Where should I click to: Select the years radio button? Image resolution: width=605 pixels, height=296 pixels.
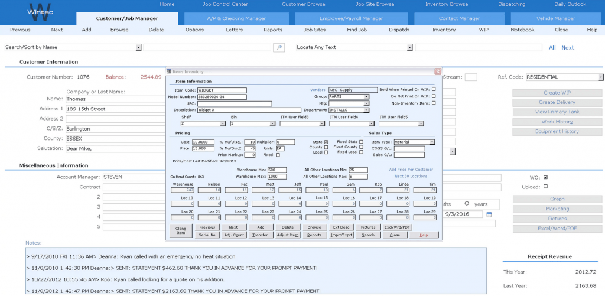pos(467,204)
